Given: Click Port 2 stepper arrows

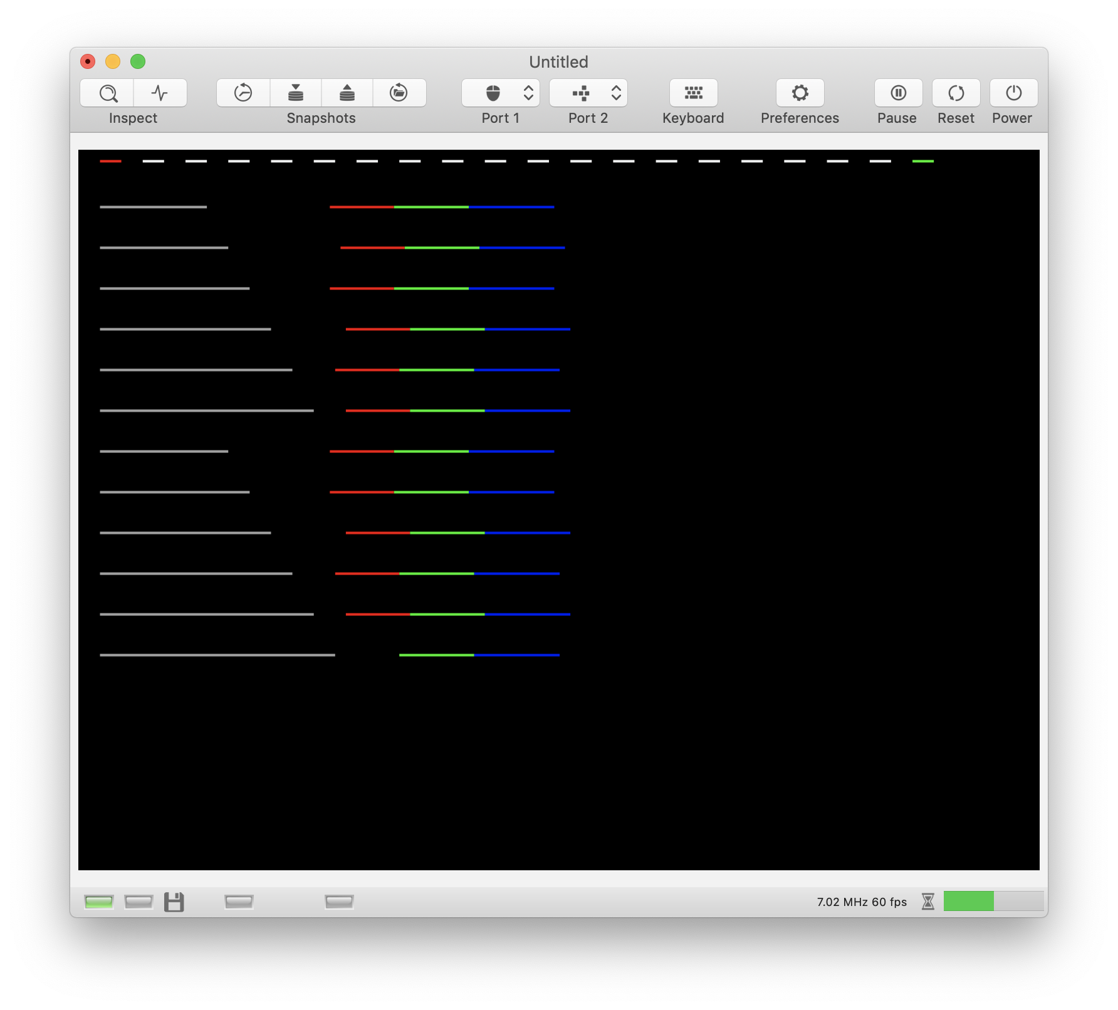Looking at the screenshot, I should 616,93.
